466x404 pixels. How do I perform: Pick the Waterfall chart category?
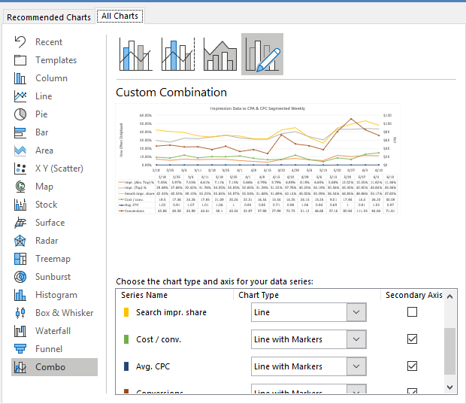click(53, 331)
